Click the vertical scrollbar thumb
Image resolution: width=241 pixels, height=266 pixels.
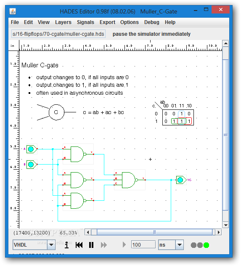(225, 135)
